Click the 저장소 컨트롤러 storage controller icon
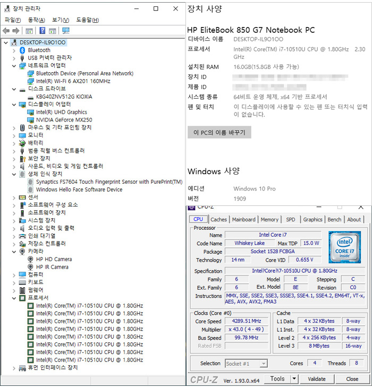The width and height of the screenshot is (372, 388). 22,244
